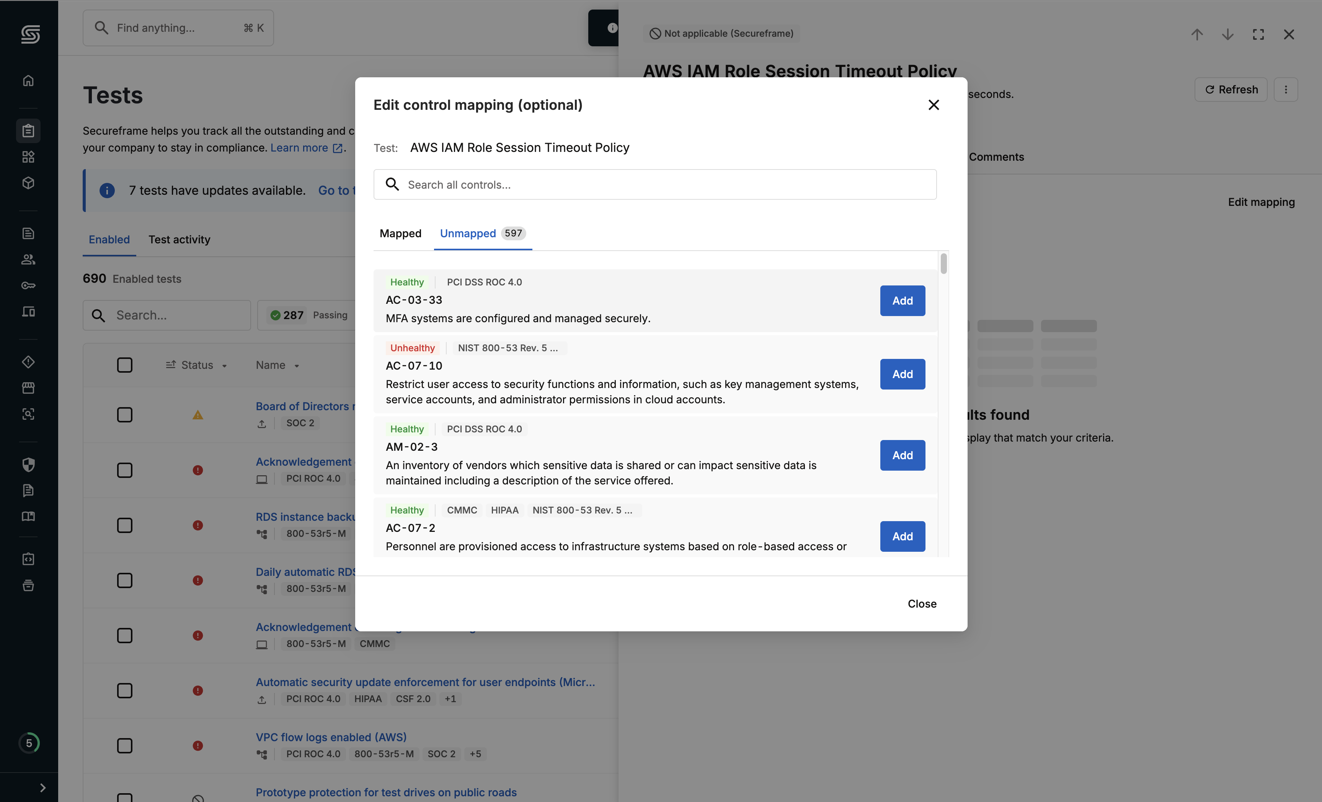Check the Automatic security update row checkbox
The height and width of the screenshot is (802, 1322).
pyautogui.click(x=124, y=690)
